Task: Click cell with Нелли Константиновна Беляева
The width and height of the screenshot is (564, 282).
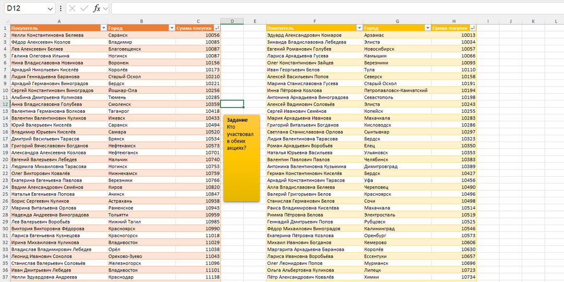Action: 59,36
